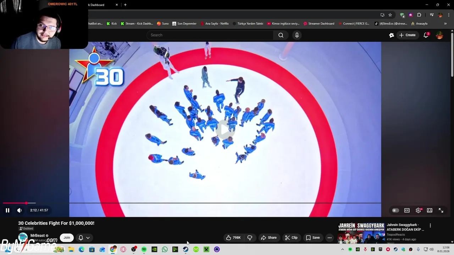The width and height of the screenshot is (454, 255).
Task: Open Spotify from the taskbar
Action: coord(144,249)
